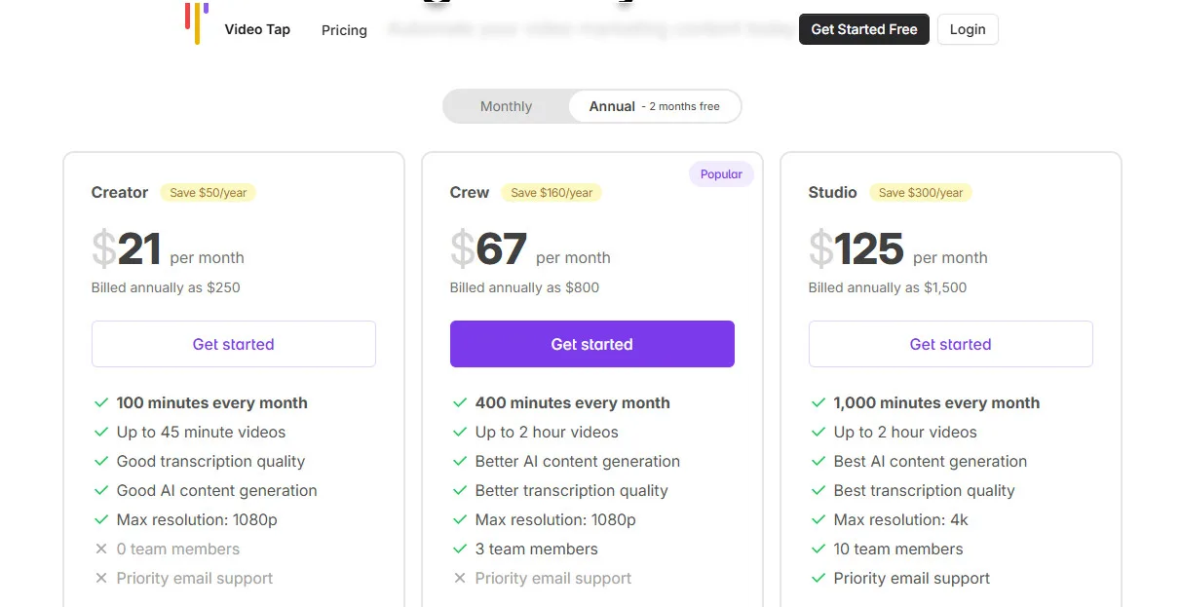Click the Save $160/year badge on Crew
The image size is (1180, 607).
click(552, 192)
